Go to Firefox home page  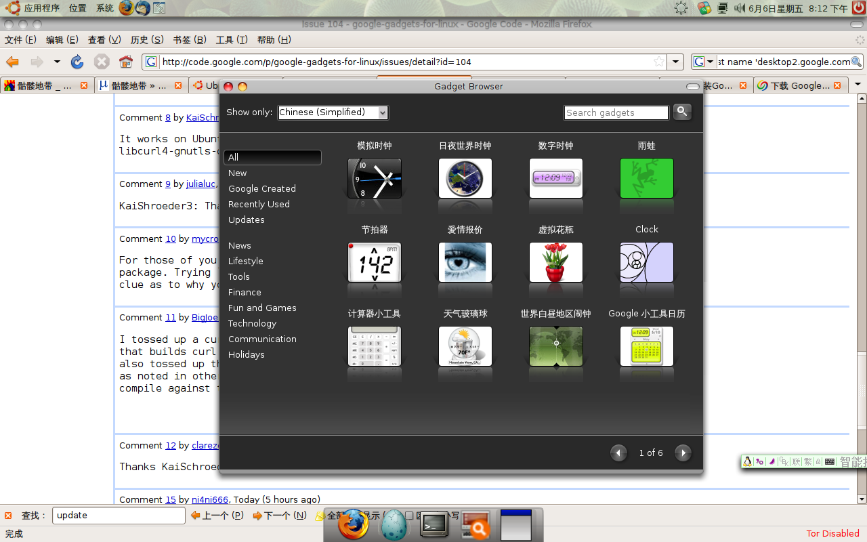click(126, 62)
